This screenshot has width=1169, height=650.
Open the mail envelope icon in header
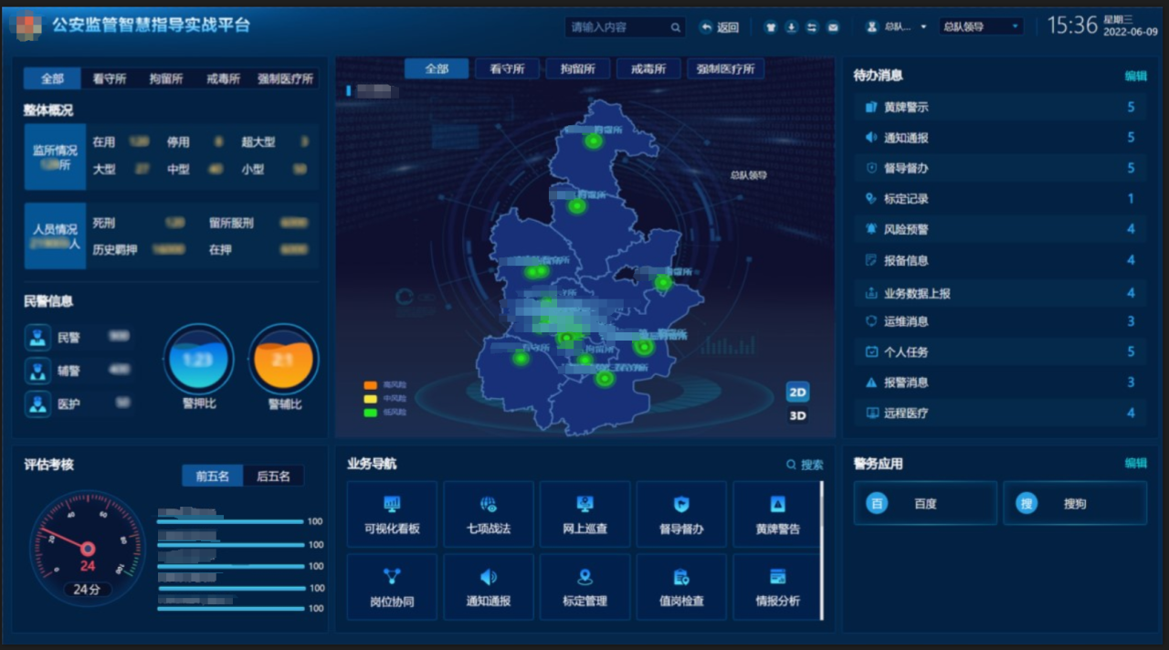pos(833,27)
